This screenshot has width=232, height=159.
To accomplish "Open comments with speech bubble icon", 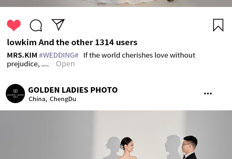I will [x=36, y=25].
